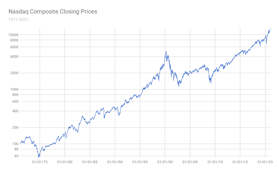Image resolution: width=279 pixels, height=172 pixels.
Task: Select the 1971-2021 subtitle text
Action: [18, 19]
